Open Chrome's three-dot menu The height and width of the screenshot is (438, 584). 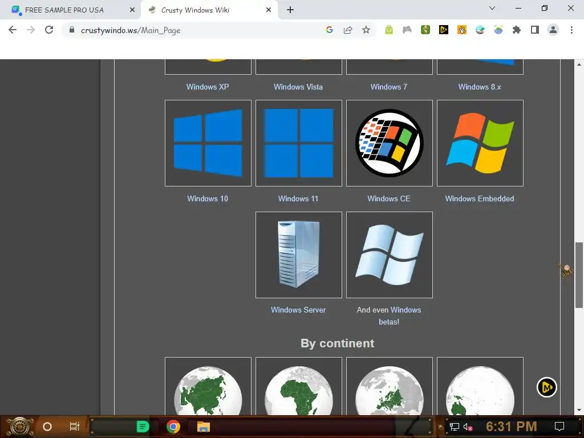point(571,30)
